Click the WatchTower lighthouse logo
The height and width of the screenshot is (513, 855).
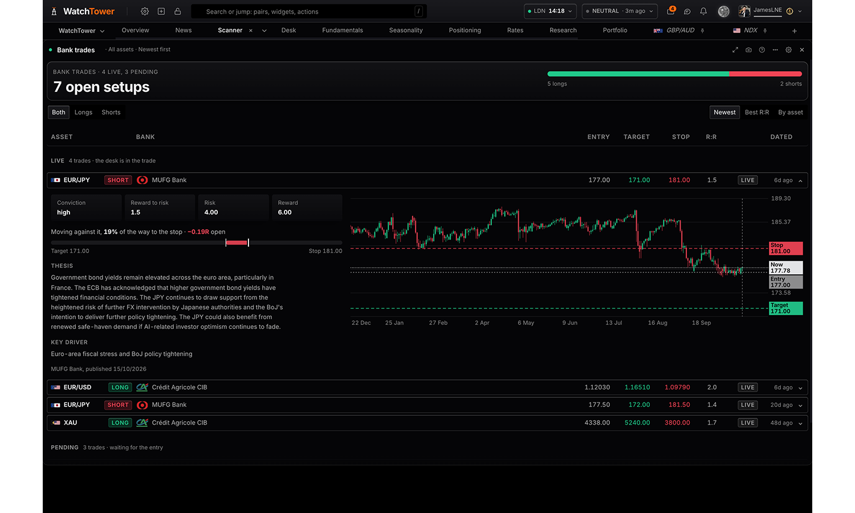coord(54,11)
